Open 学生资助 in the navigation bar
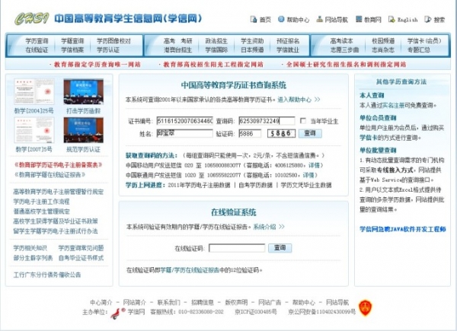The height and width of the screenshot is (331, 457). [252, 41]
